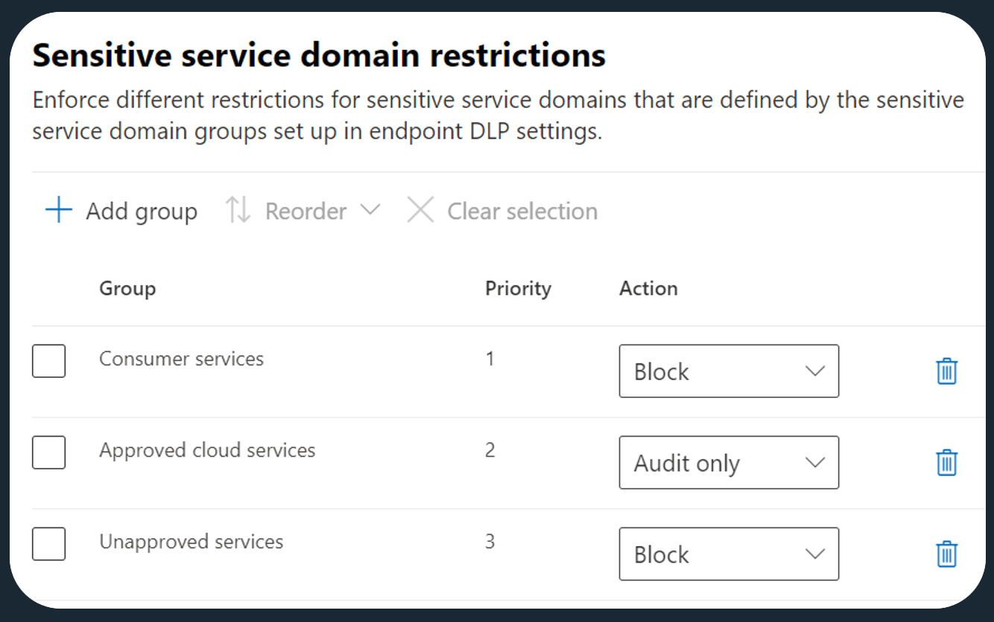Screen dimensions: 994x622
Task: Click the blue plus icon next to Add group
Action: pos(57,211)
